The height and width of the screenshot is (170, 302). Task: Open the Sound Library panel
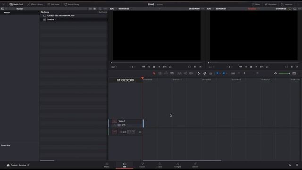71,4
